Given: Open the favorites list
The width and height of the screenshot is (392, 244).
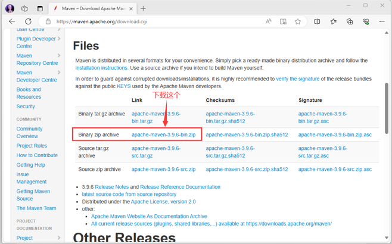Looking at the screenshot, I should tap(333, 21).
